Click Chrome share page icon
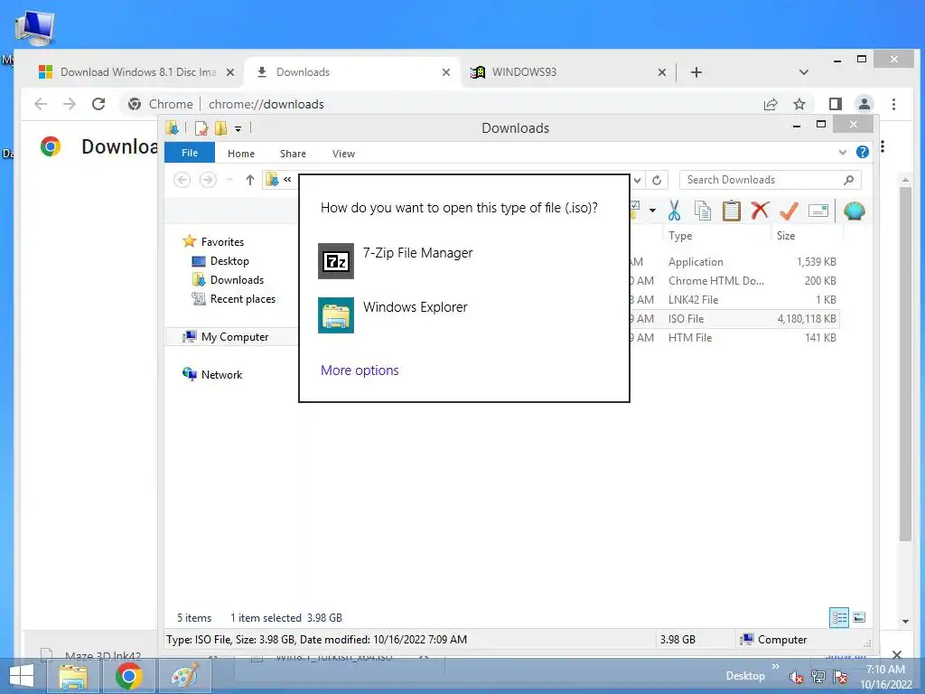Viewport: 925px width, 694px height. coord(771,105)
